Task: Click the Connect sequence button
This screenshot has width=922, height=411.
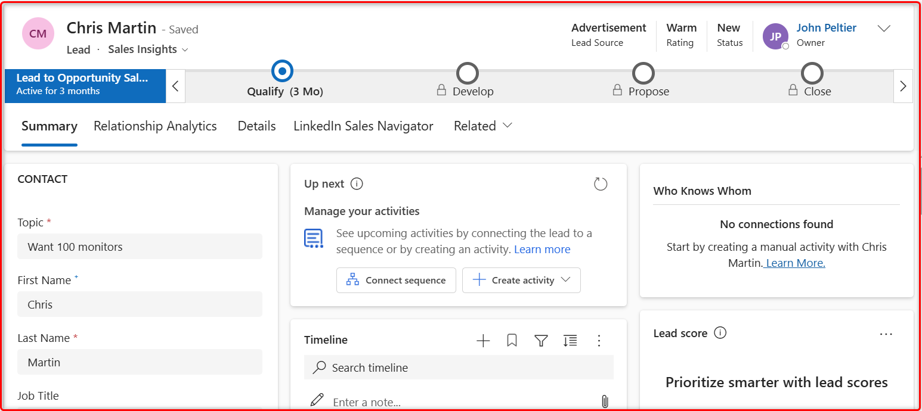Action: pyautogui.click(x=396, y=280)
